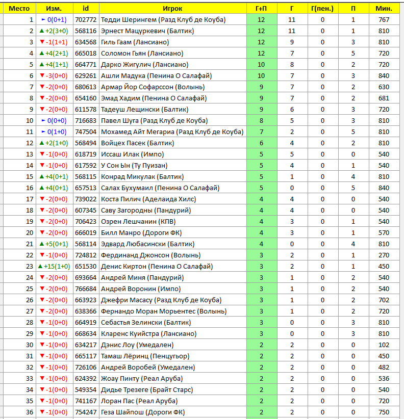
Task: Click id cell 568116
Action: pyautogui.click(x=86, y=31)
